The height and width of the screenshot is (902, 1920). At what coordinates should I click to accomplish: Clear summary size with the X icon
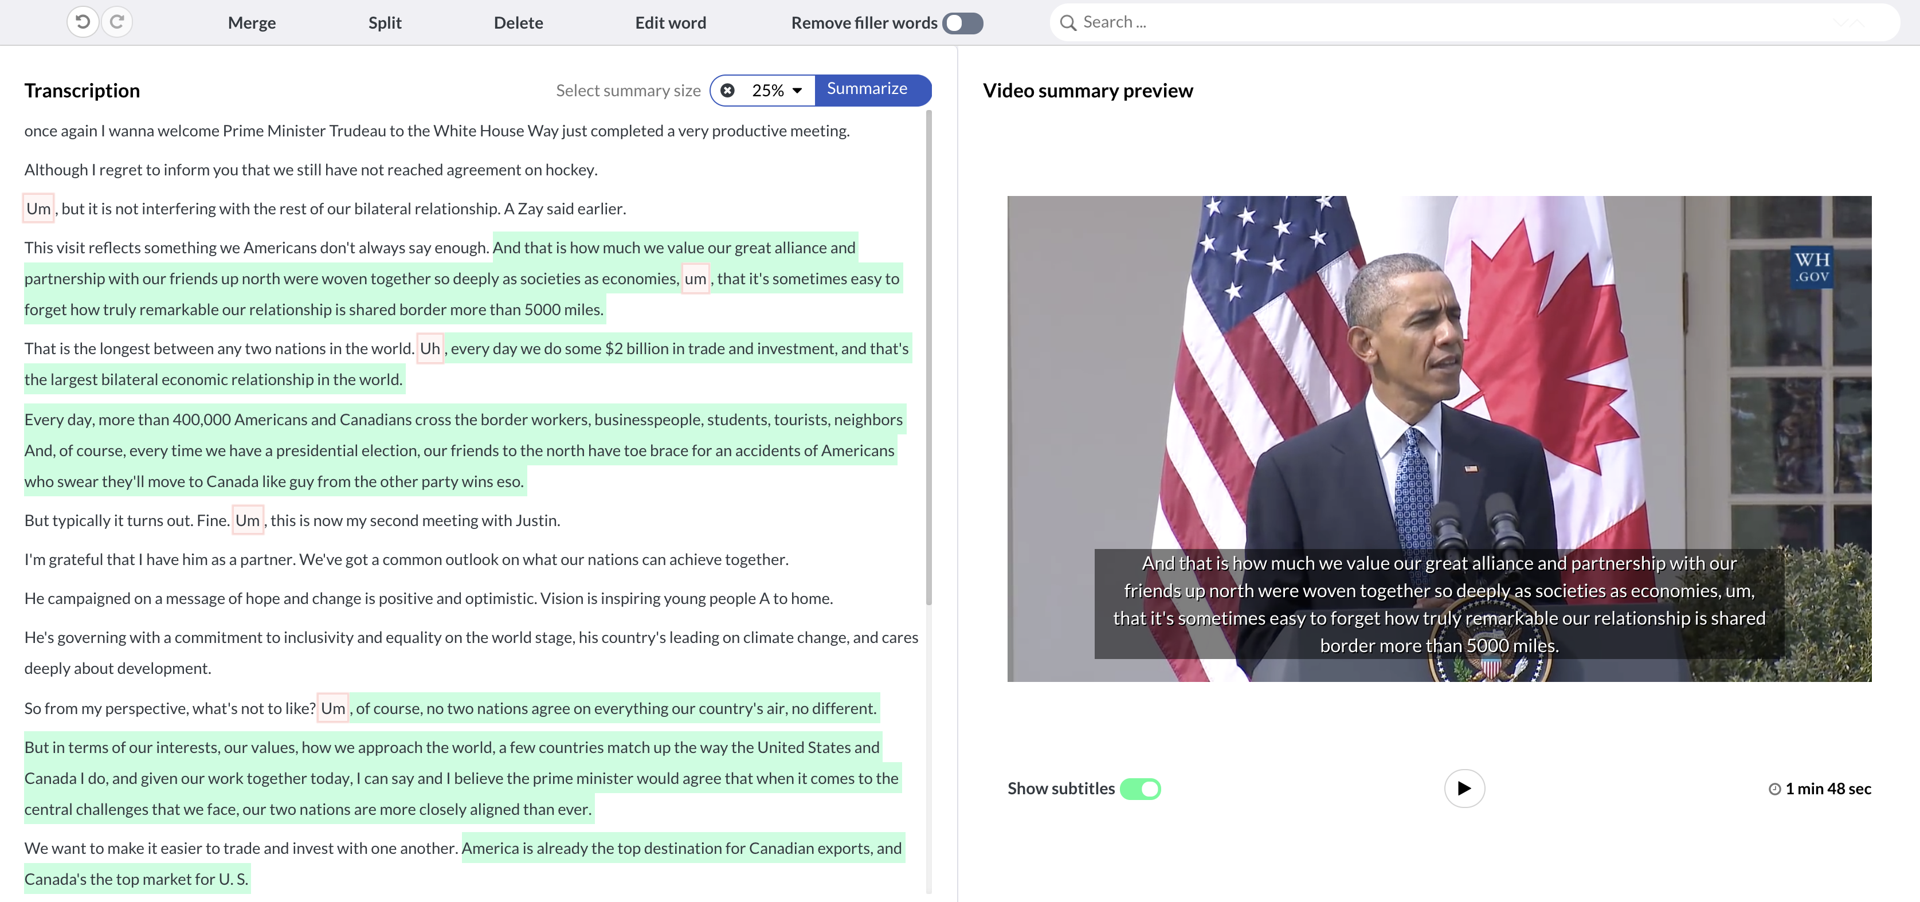727,90
